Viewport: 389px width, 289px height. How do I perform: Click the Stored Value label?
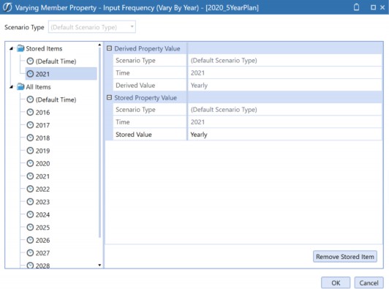point(134,135)
